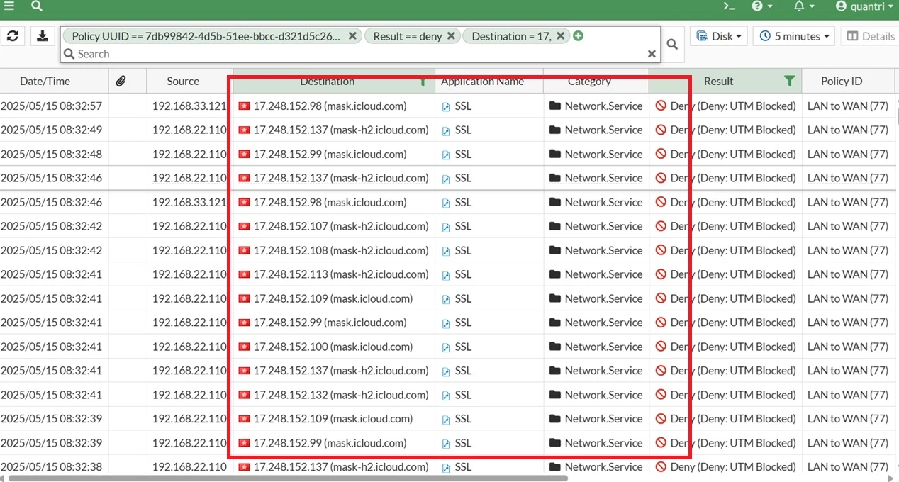899x482 pixels.
Task: Click flag icon beside 17.248.152.107
Action: (x=244, y=227)
